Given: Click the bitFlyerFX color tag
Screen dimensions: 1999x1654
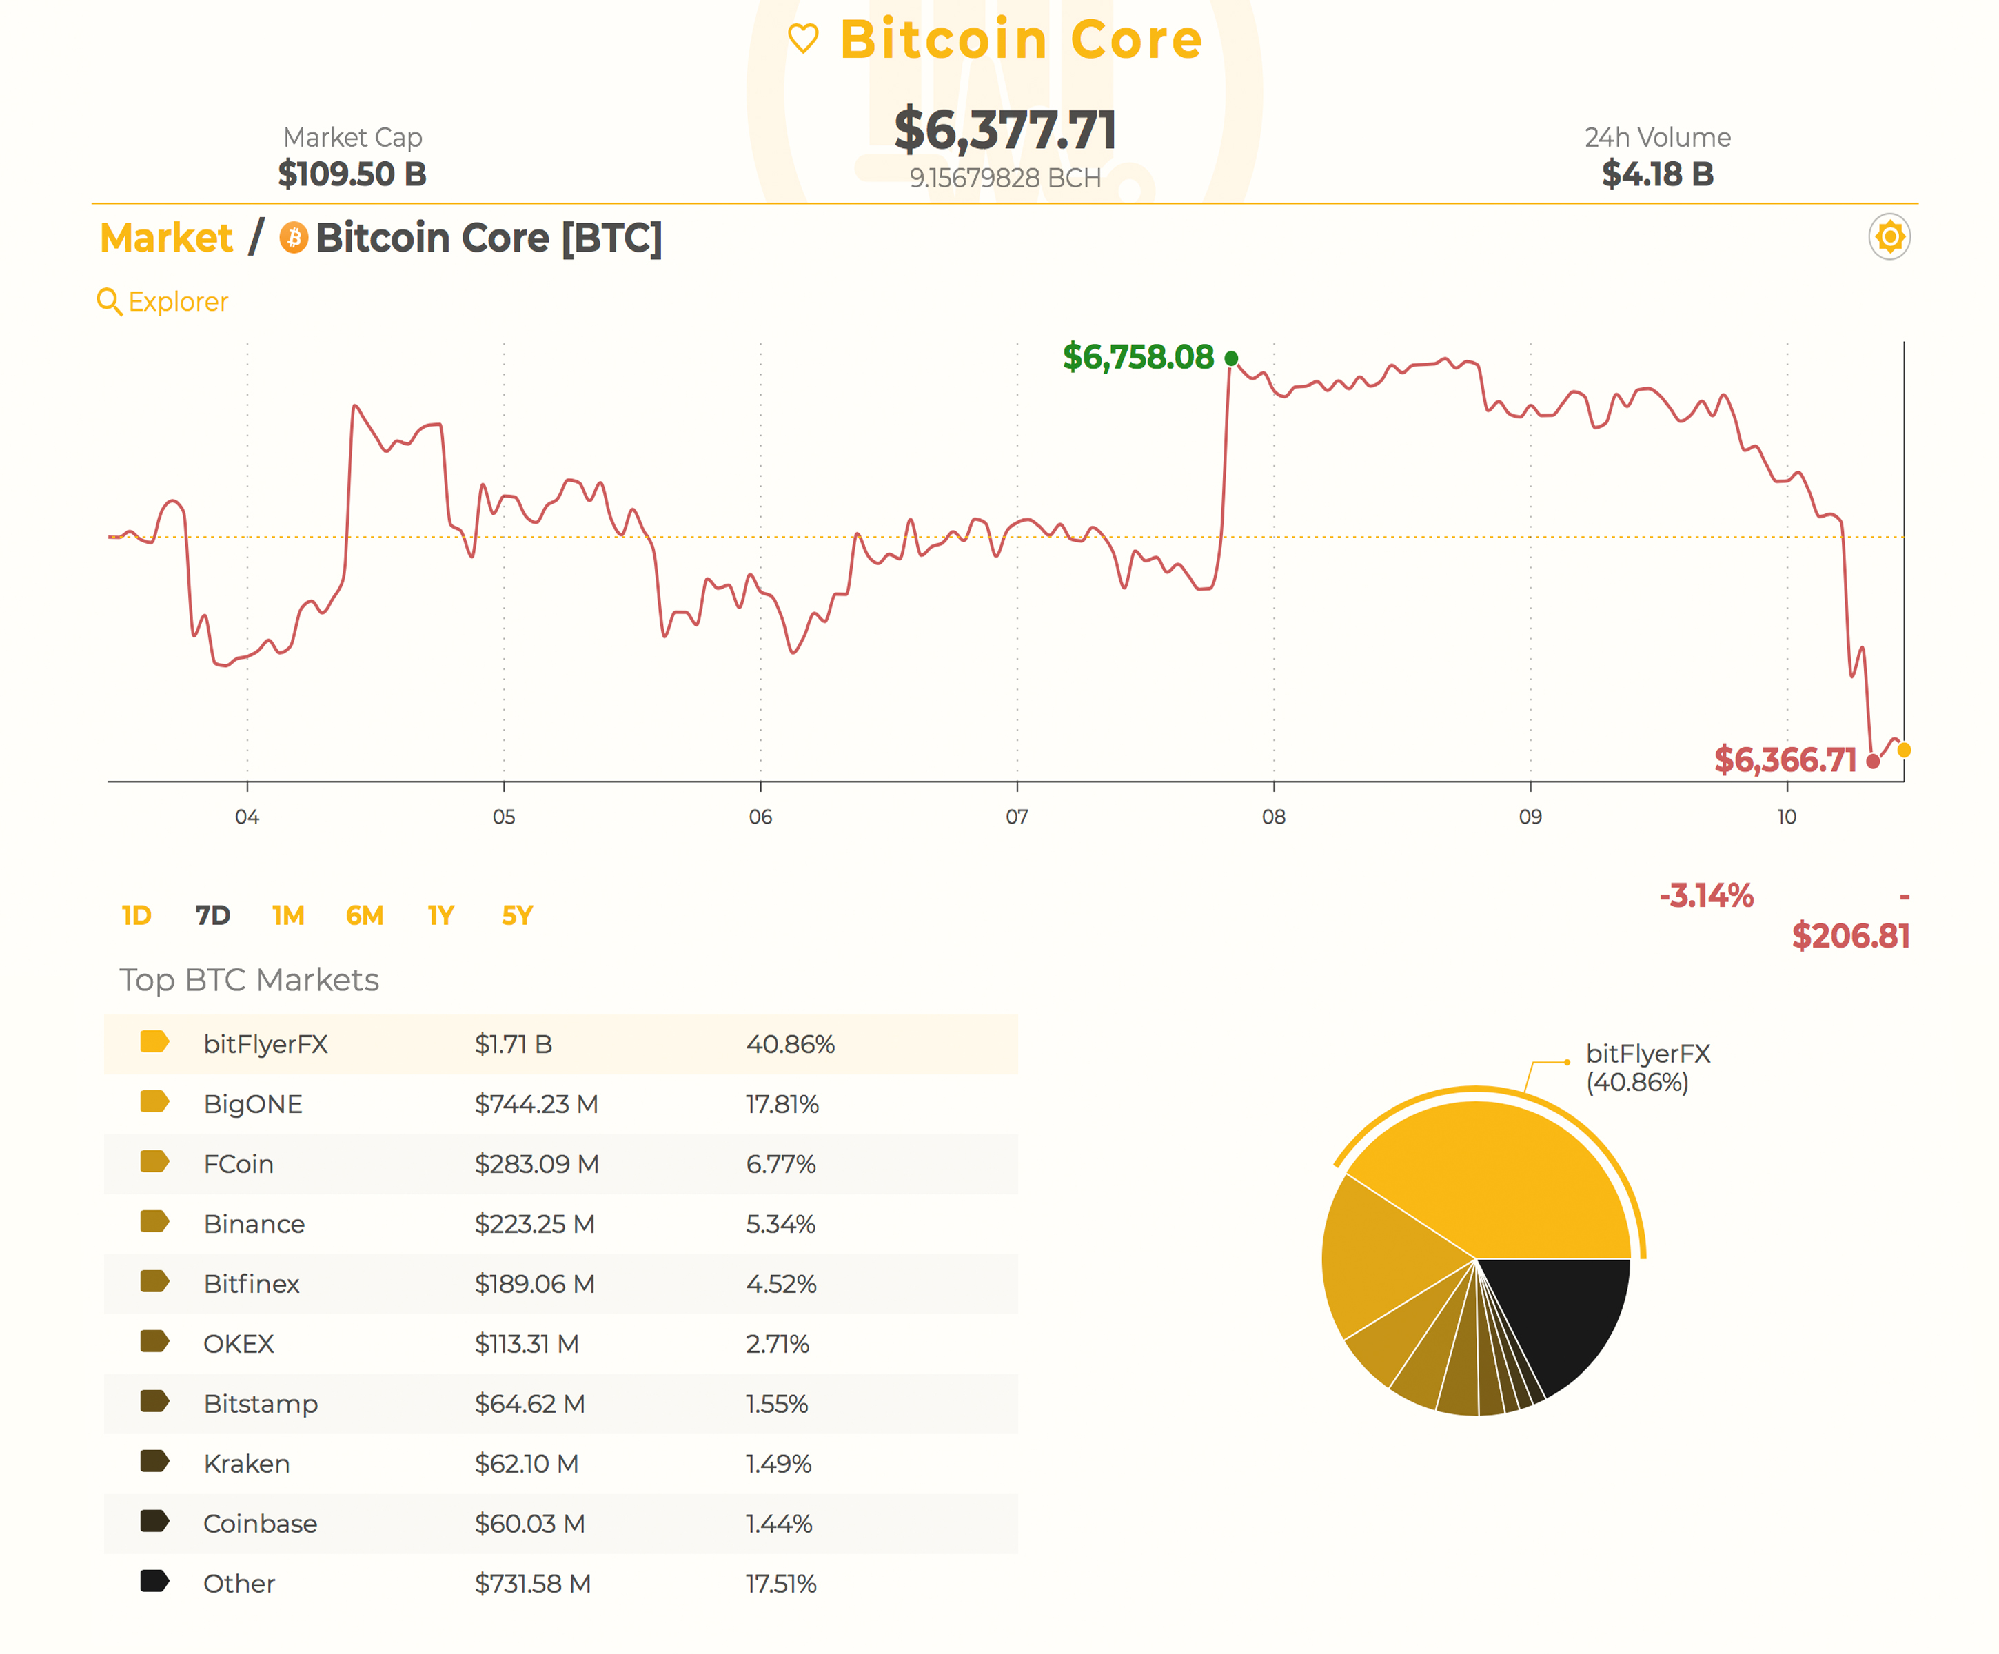Looking at the screenshot, I should tap(154, 1042).
